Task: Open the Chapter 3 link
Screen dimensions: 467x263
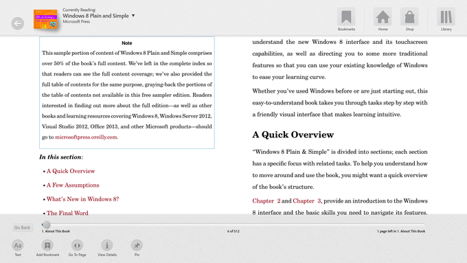Action: (x=307, y=201)
